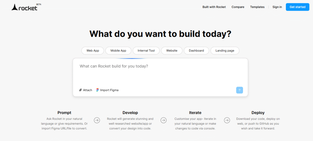
Task: Click the Sign in link
Action: pyautogui.click(x=277, y=7)
